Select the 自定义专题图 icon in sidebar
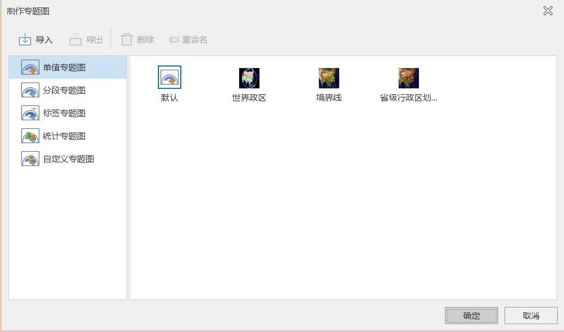The height and width of the screenshot is (332, 564). coord(30,159)
